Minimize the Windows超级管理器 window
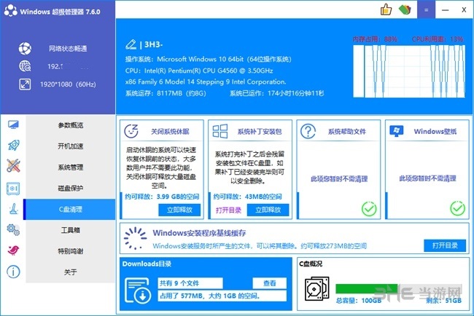The width and height of the screenshot is (474, 316). pos(445,9)
